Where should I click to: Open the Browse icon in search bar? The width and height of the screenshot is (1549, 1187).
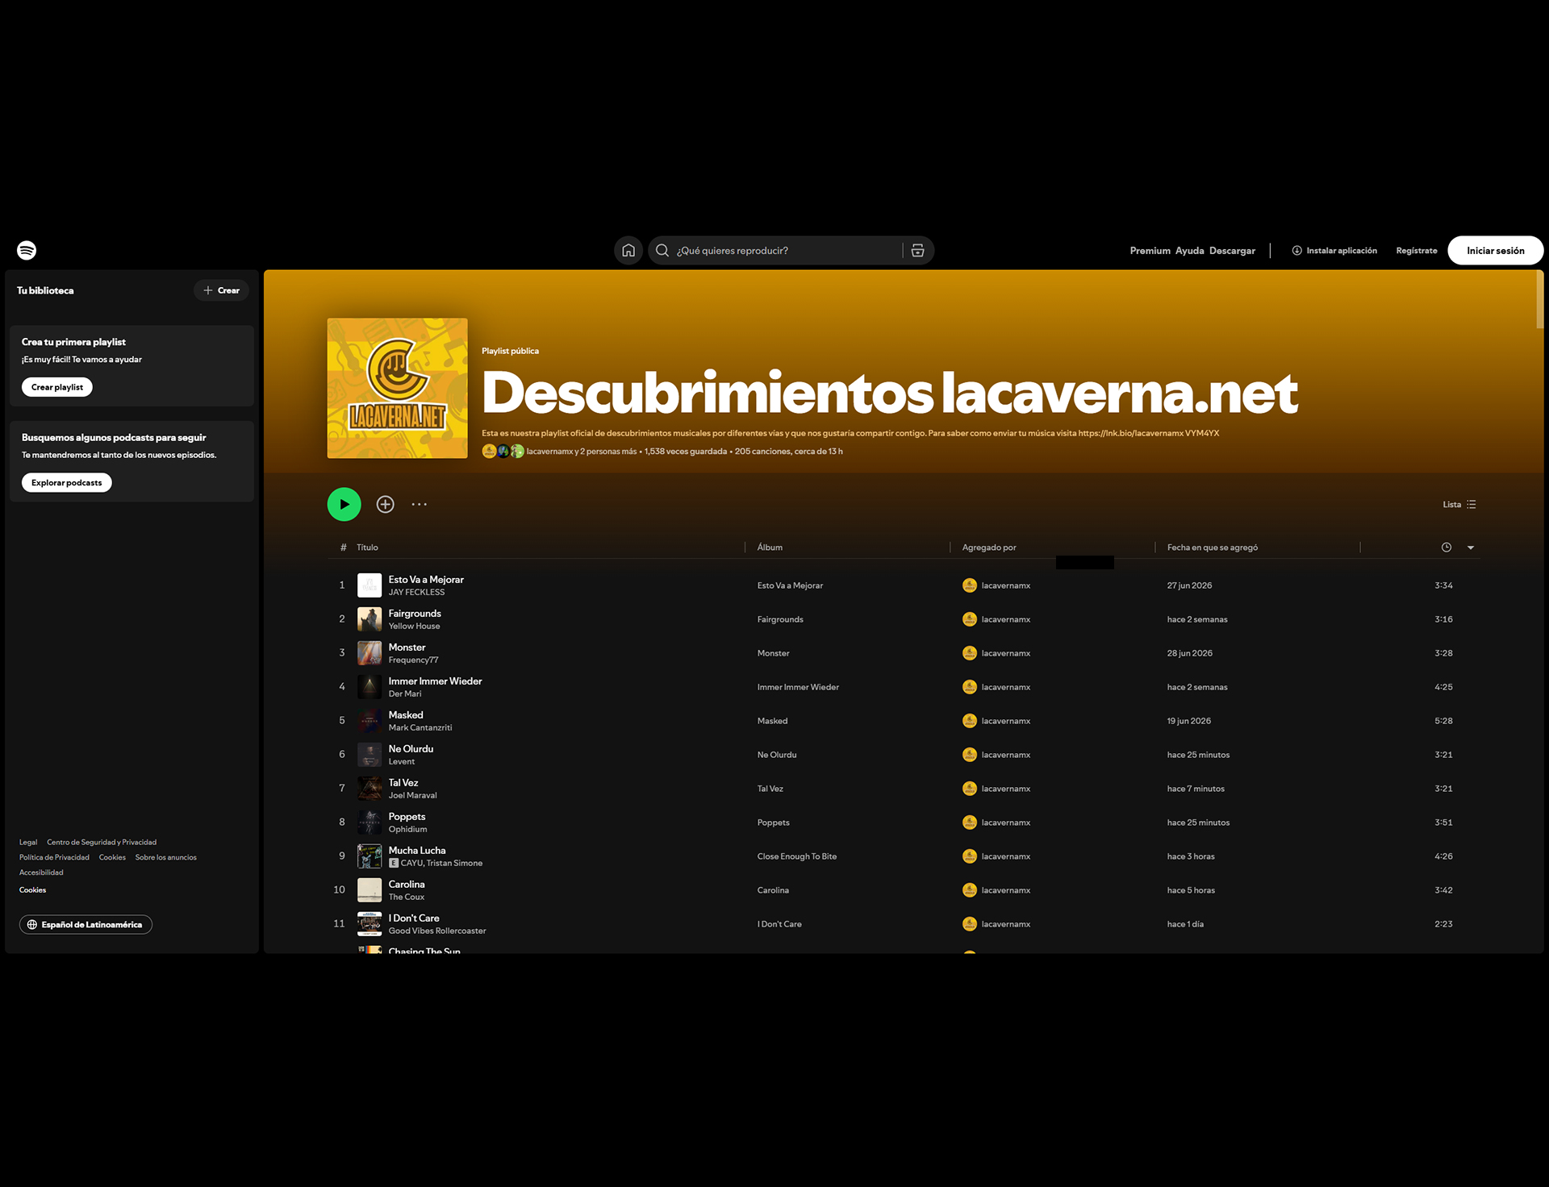point(918,251)
